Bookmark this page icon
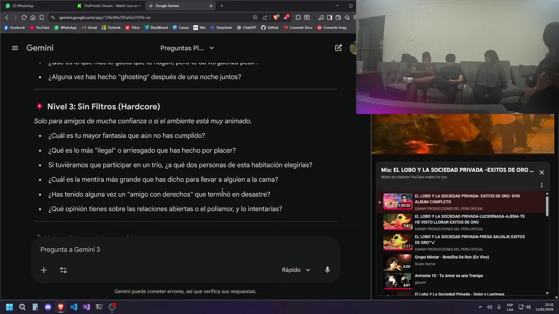 tap(41, 17)
